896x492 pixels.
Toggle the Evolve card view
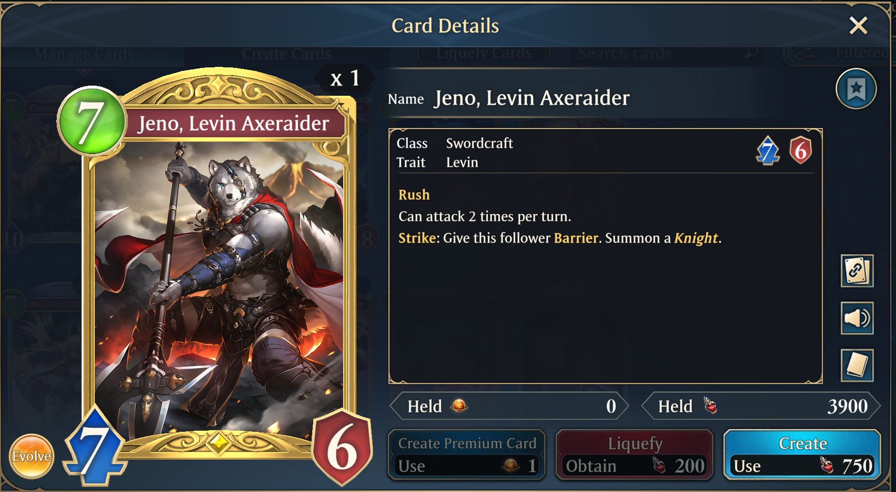pos(31,456)
